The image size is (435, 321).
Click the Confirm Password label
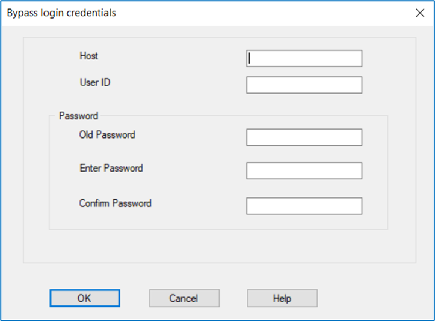(x=115, y=203)
